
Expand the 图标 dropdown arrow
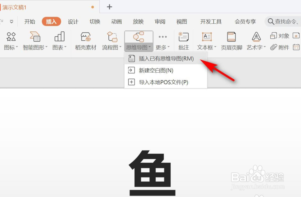(17, 47)
